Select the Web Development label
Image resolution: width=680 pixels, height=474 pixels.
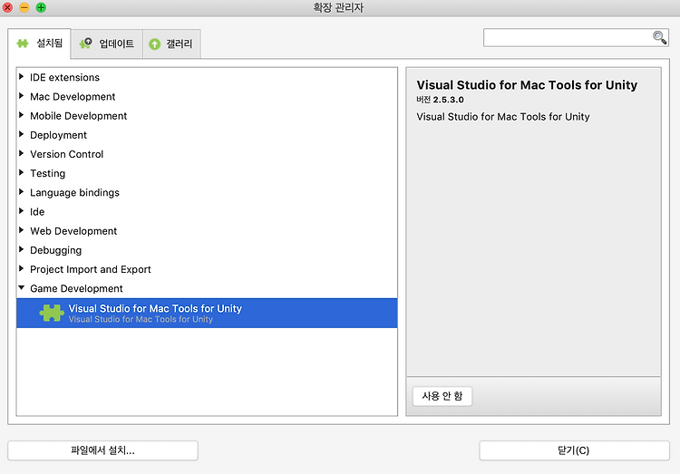click(73, 231)
